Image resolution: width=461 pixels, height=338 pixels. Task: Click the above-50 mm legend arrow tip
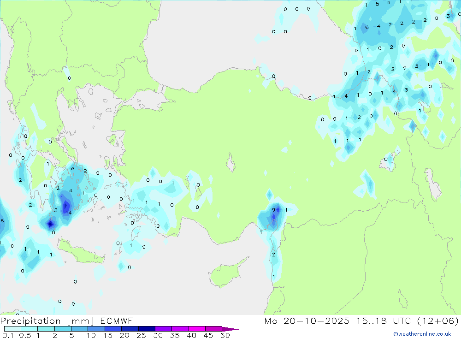click(x=230, y=329)
